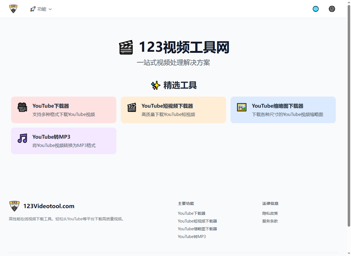Open the 隐私政策 link
The image size is (351, 256).
(270, 213)
